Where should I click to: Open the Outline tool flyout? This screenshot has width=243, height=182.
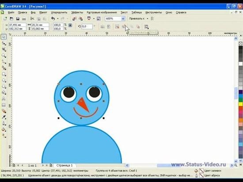pyautogui.click(x=4, y=123)
